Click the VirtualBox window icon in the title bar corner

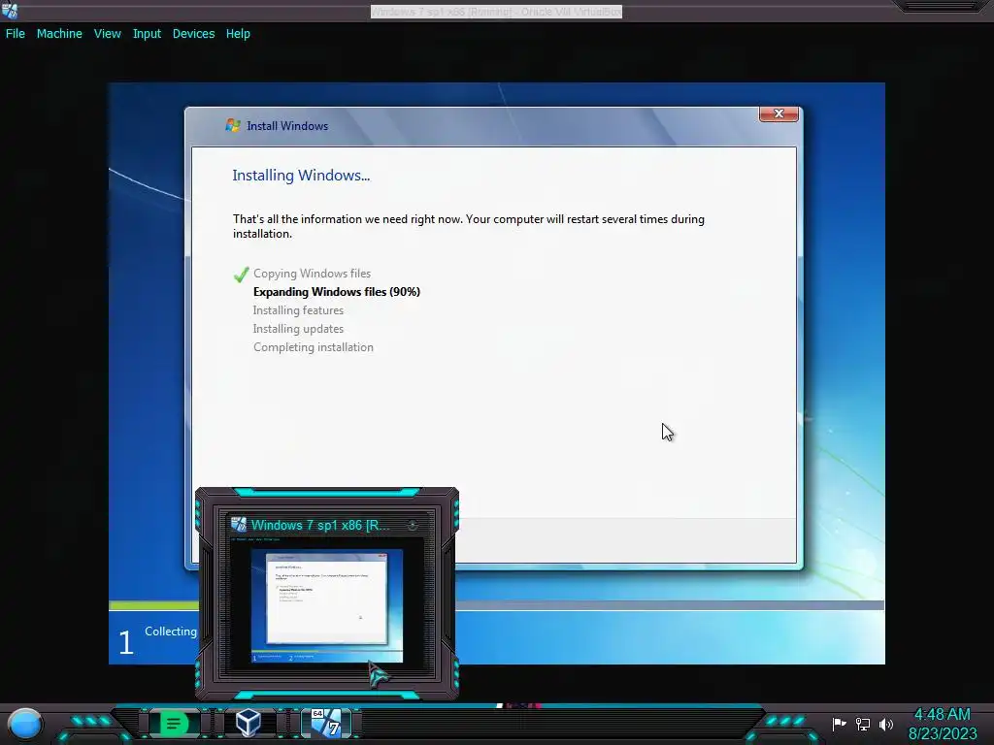pyautogui.click(x=10, y=10)
